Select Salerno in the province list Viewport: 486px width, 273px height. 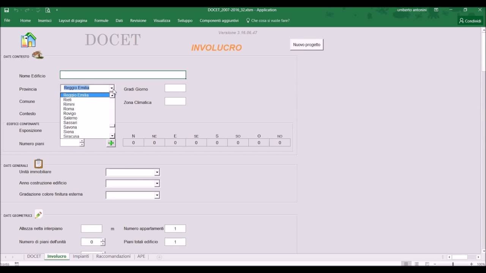point(85,118)
